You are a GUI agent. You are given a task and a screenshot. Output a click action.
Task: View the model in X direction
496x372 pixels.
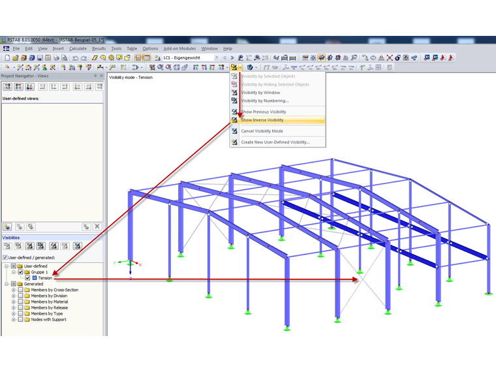(x=196, y=67)
